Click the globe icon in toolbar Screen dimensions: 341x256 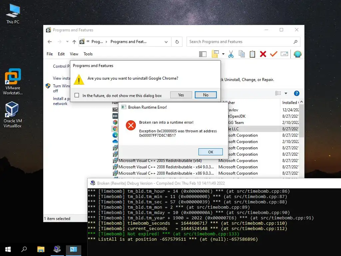click(297, 54)
